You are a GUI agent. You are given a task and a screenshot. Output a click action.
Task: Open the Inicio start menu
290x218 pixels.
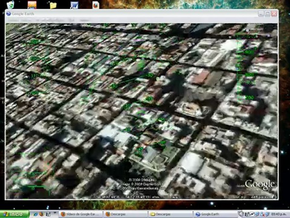coord(14,214)
